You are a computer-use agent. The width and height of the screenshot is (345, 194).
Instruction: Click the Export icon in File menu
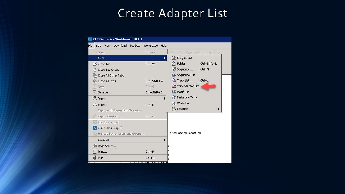point(95,105)
